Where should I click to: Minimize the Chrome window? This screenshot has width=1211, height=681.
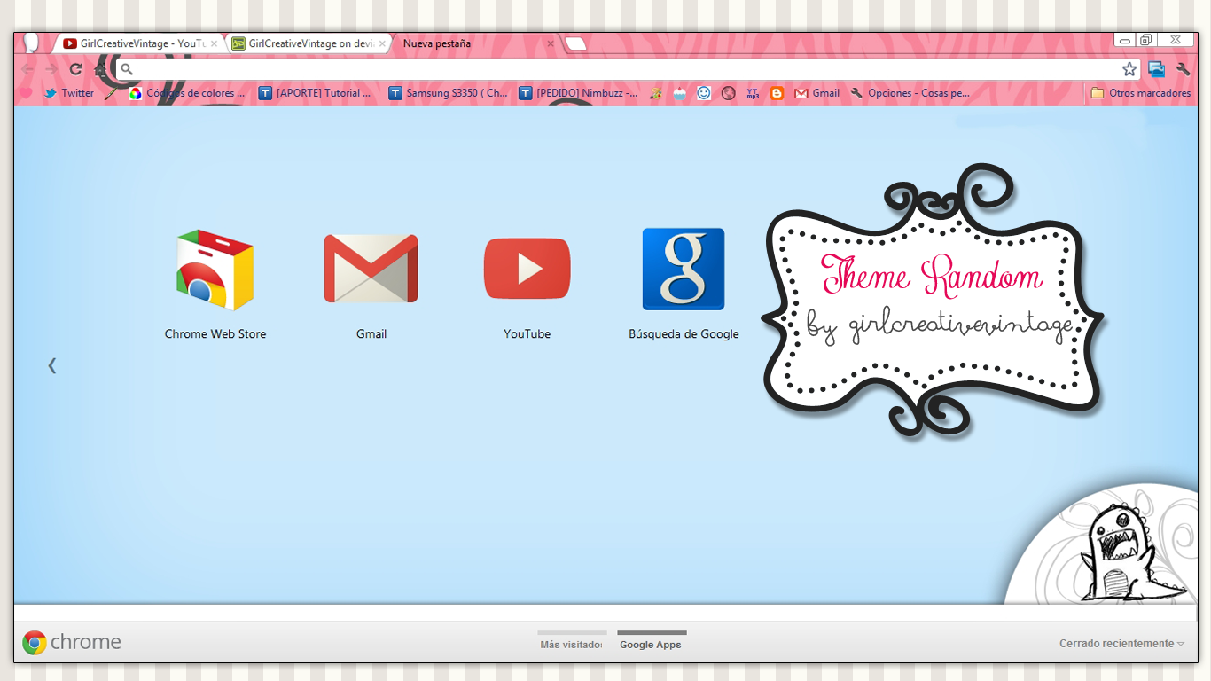(1124, 40)
